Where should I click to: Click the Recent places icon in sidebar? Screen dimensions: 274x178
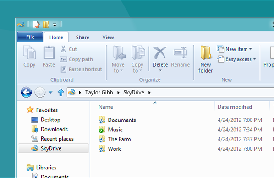35,139
